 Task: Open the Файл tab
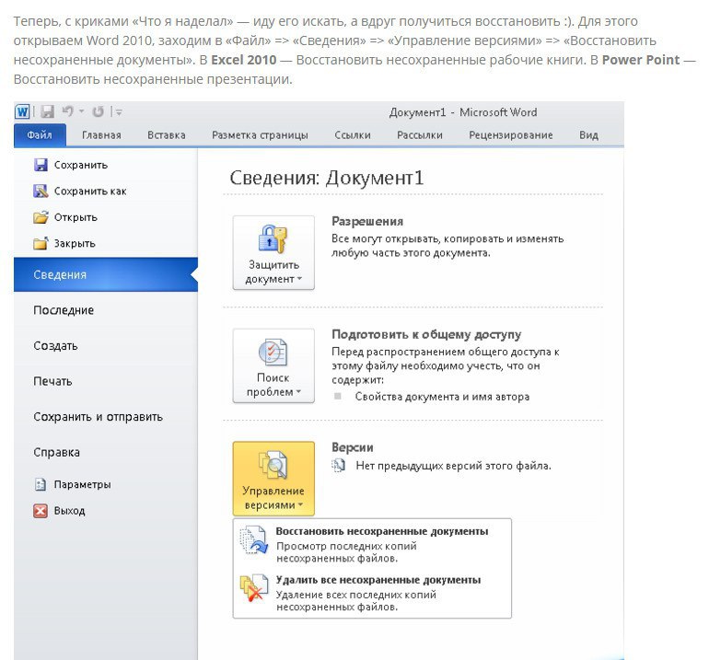(x=40, y=135)
